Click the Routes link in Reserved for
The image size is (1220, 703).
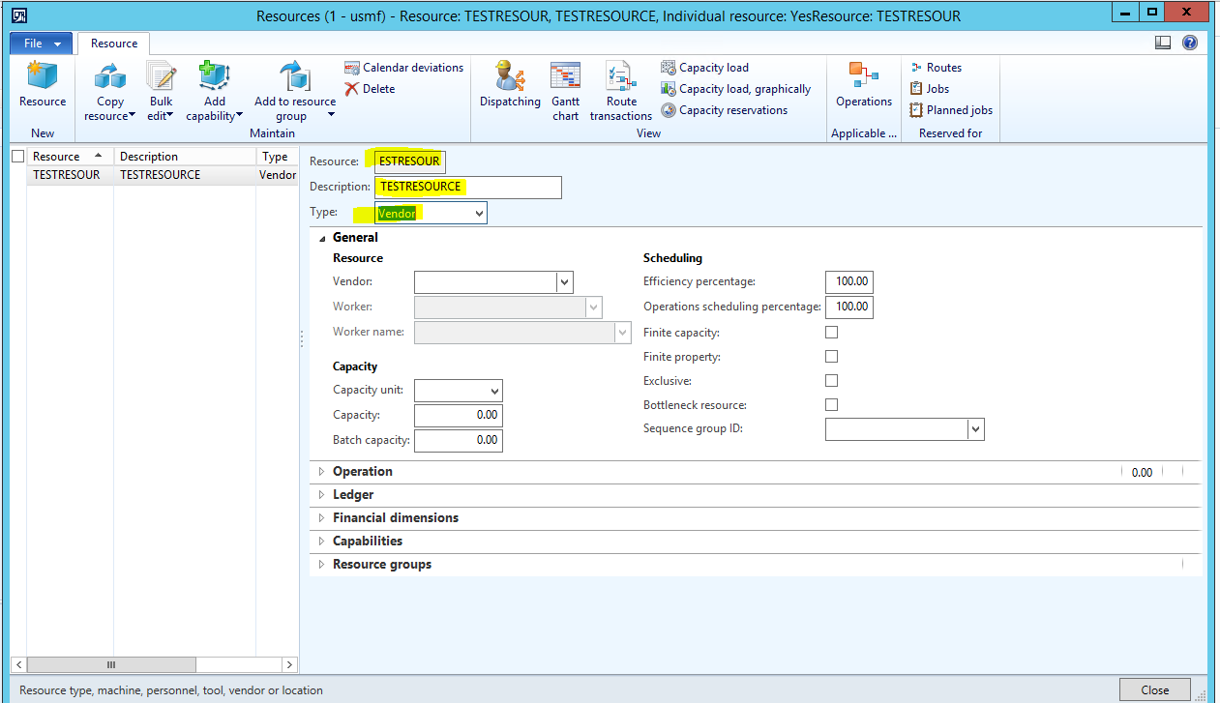click(943, 68)
